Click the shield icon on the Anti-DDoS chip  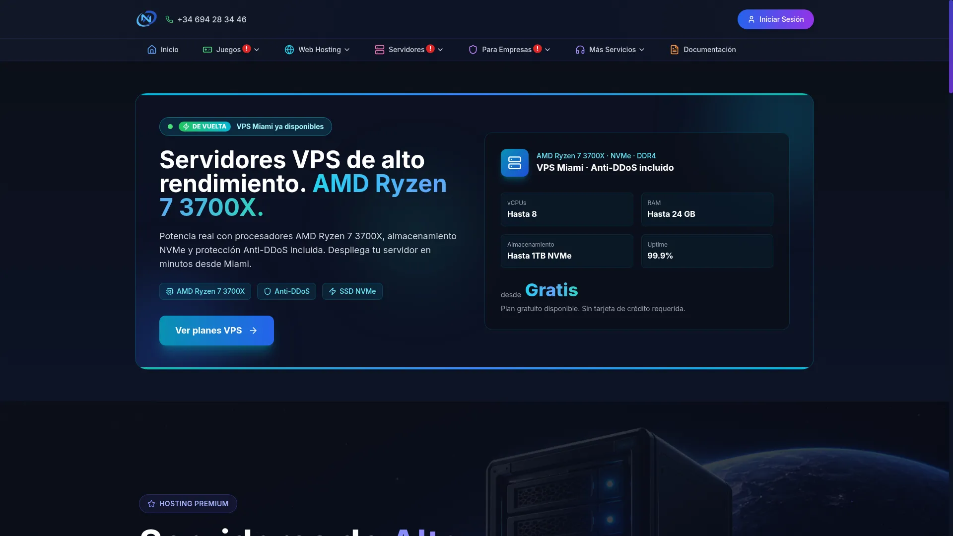click(x=268, y=291)
